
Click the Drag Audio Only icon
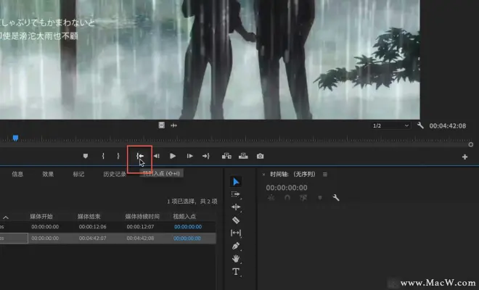click(x=174, y=125)
